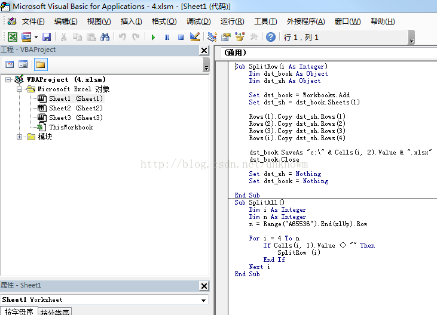Open the 运行(R) menu

pyautogui.click(x=232, y=21)
